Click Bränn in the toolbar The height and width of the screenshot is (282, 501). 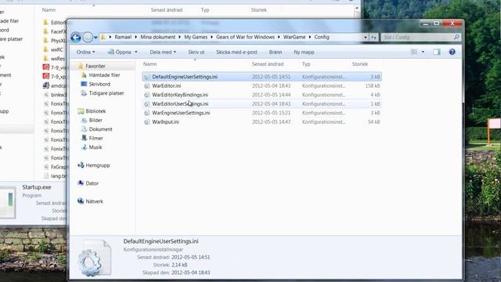(276, 52)
